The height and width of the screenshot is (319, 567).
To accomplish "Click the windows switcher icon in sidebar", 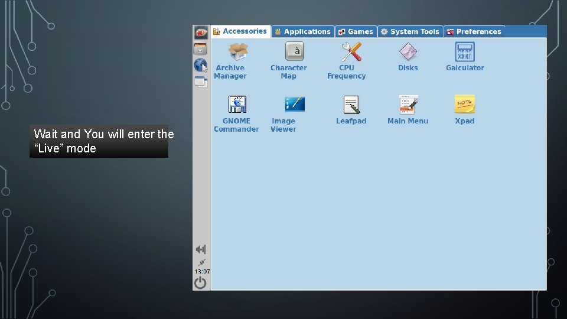I will coord(201,82).
